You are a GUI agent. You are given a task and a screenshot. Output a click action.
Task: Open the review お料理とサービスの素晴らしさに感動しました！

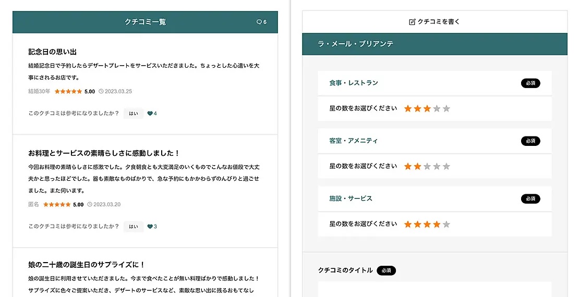[104, 153]
